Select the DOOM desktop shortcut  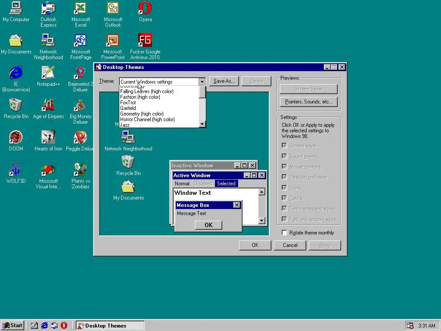click(x=16, y=141)
